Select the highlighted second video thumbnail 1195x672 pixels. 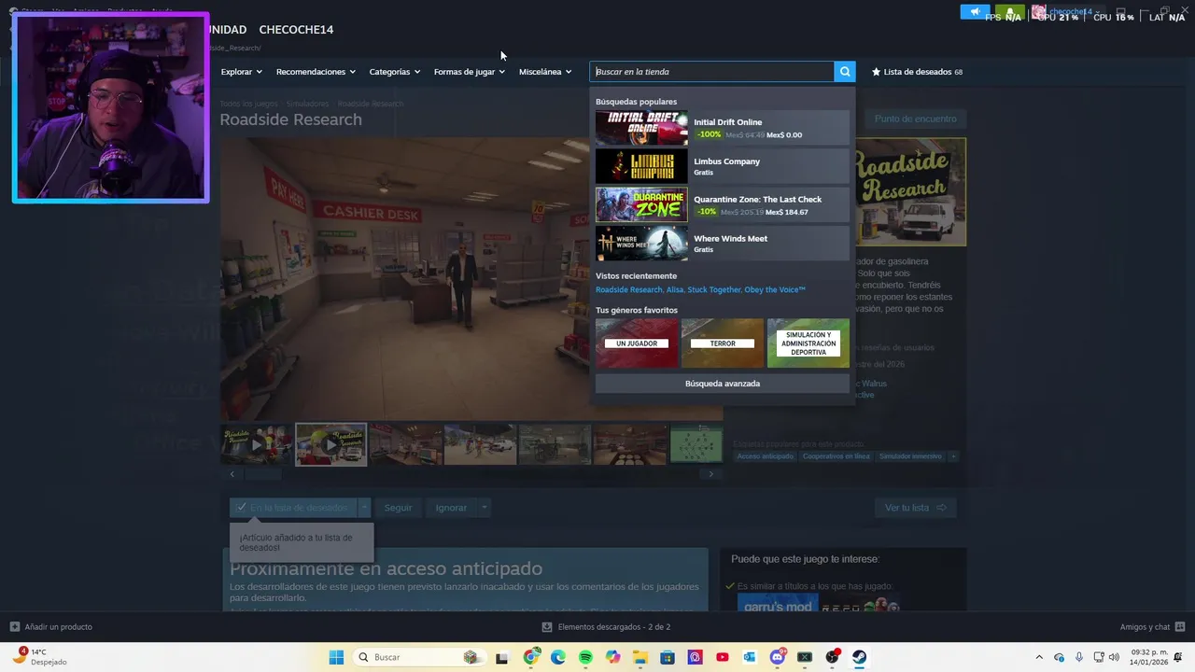tap(331, 444)
